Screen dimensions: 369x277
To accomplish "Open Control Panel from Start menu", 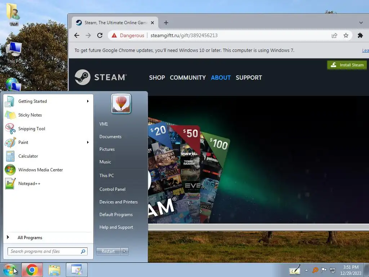I will [112, 189].
